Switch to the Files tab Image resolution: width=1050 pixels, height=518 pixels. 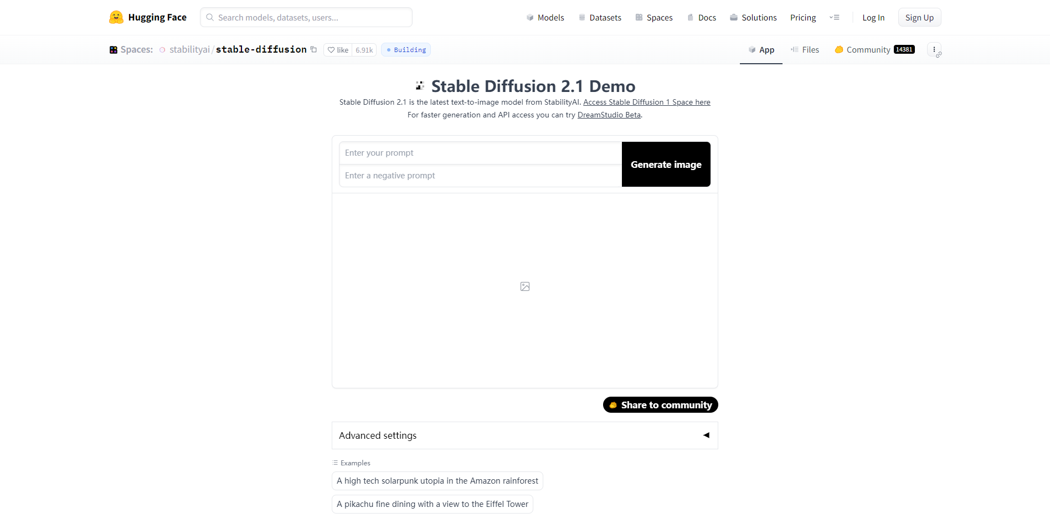point(805,50)
